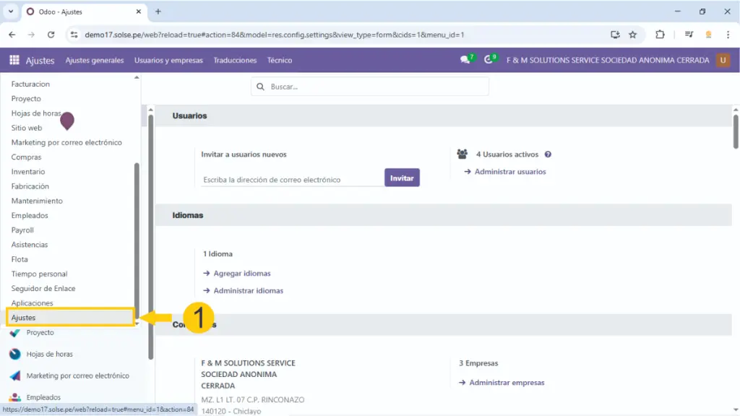Reload the page using the browser refresh icon
The width and height of the screenshot is (740, 416).
[x=51, y=35]
